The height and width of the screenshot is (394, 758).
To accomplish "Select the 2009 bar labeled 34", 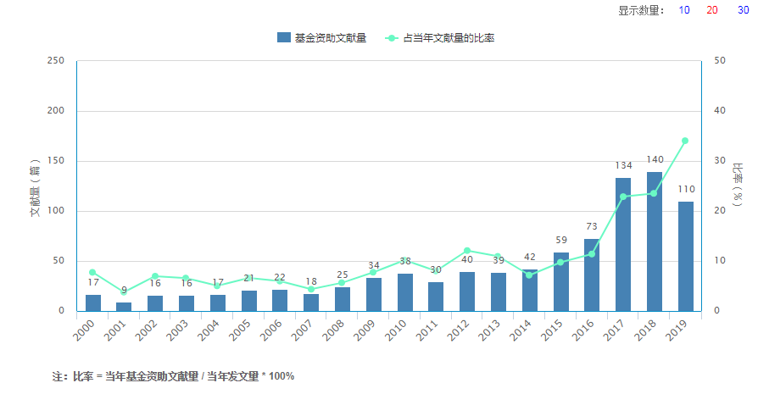I will pyautogui.click(x=374, y=295).
